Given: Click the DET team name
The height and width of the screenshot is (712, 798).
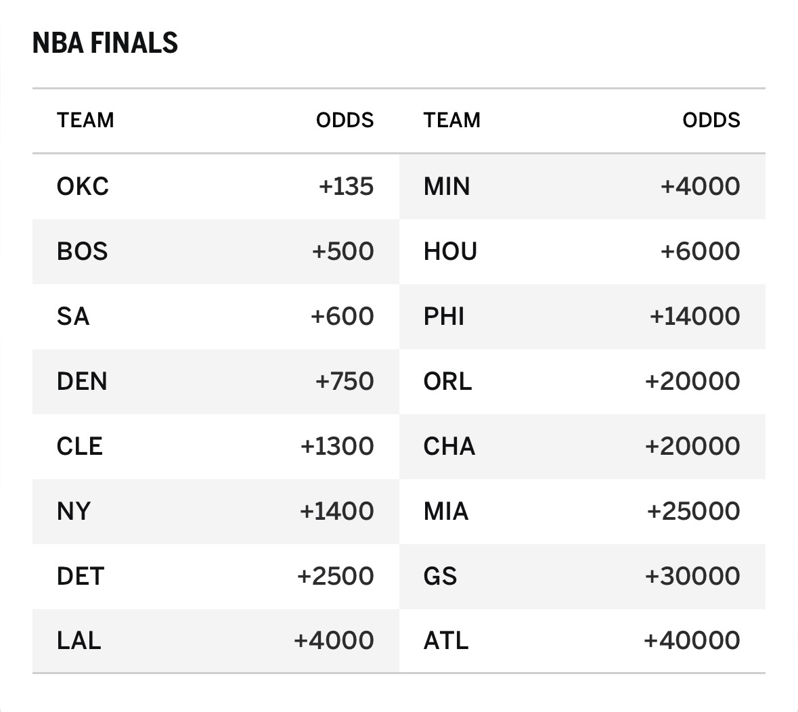Looking at the screenshot, I should [x=81, y=576].
